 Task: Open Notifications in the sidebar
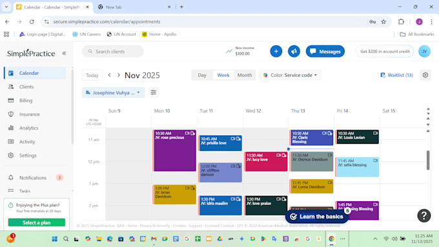coord(36,177)
